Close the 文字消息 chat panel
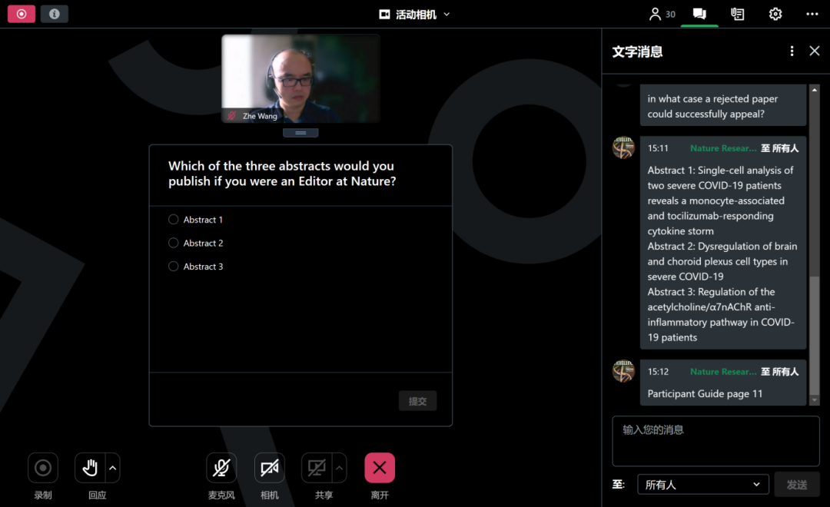 click(815, 51)
